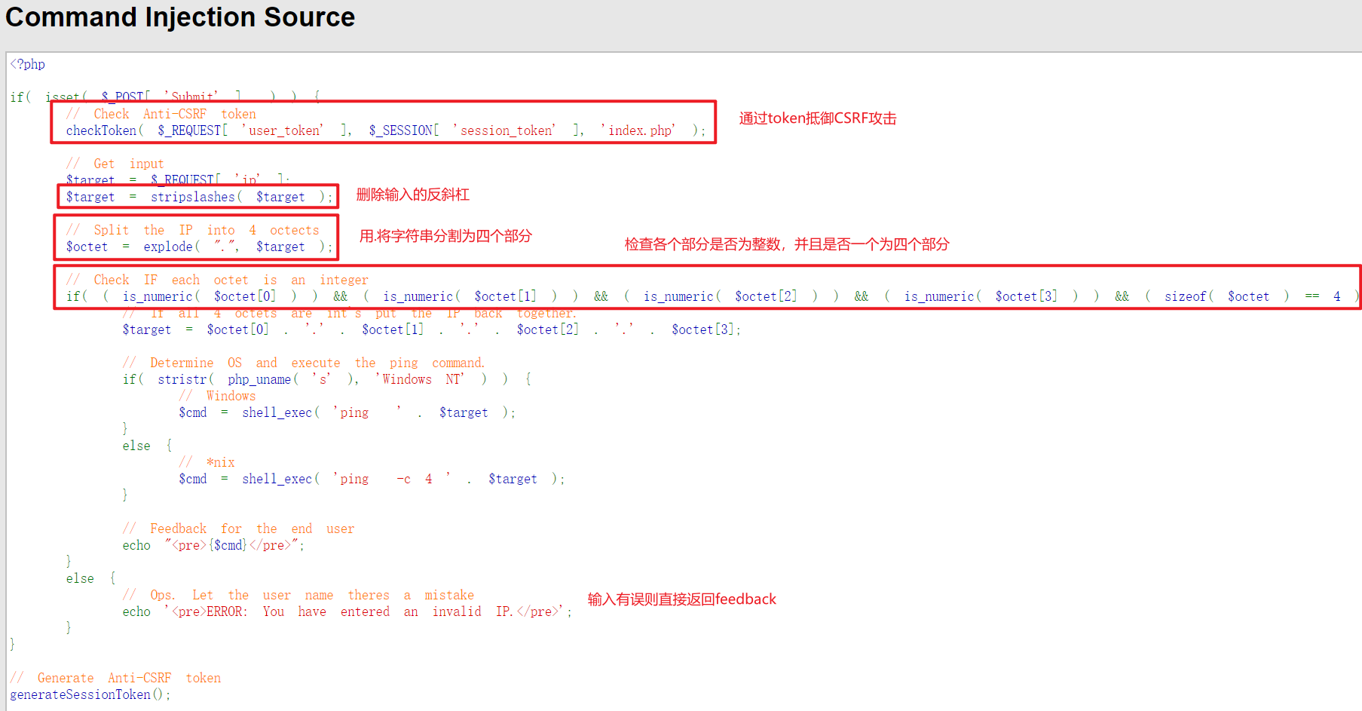Image resolution: width=1362 pixels, height=711 pixels.
Task: Click the explode( ".", $target ) line
Action: pyautogui.click(x=199, y=247)
